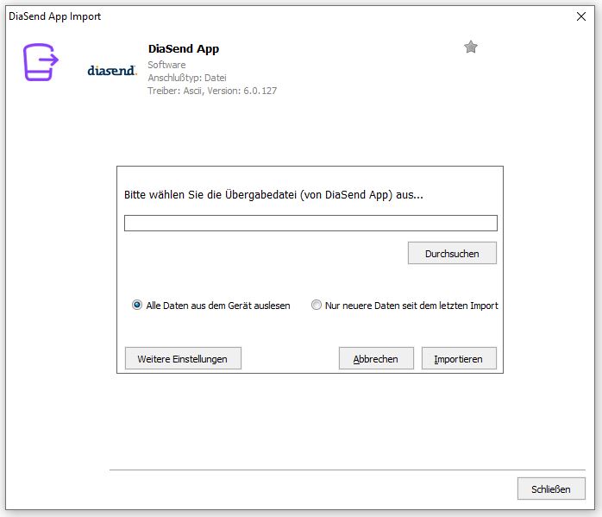Click the bold DiaSend App heading
This screenshot has height=517, width=602.
point(184,49)
